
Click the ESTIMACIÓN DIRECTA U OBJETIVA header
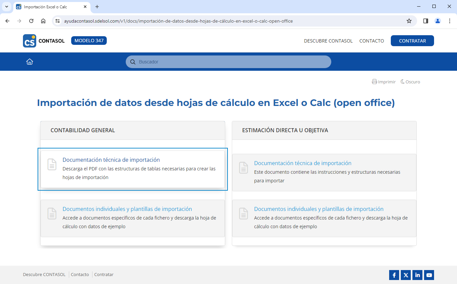tap(285, 130)
